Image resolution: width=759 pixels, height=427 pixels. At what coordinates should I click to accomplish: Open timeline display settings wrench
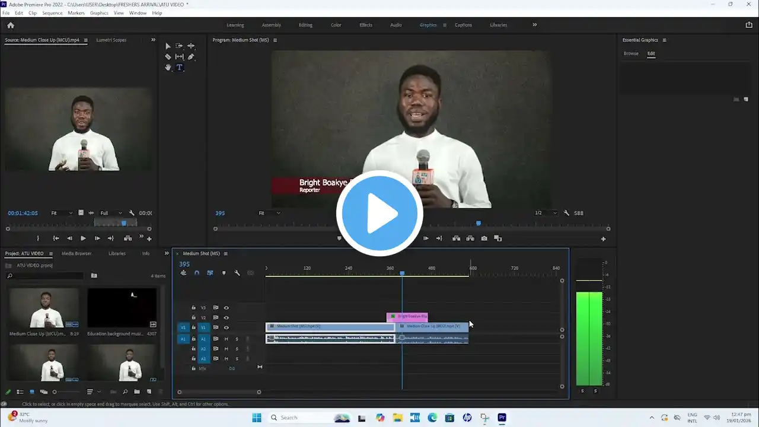coord(237,273)
